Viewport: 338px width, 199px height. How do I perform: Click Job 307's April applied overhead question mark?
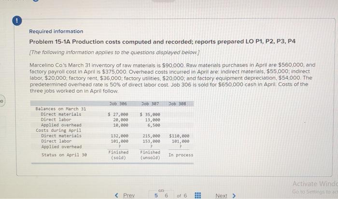[x=151, y=147]
